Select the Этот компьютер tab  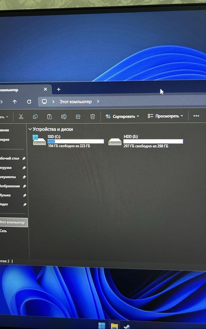point(25,89)
